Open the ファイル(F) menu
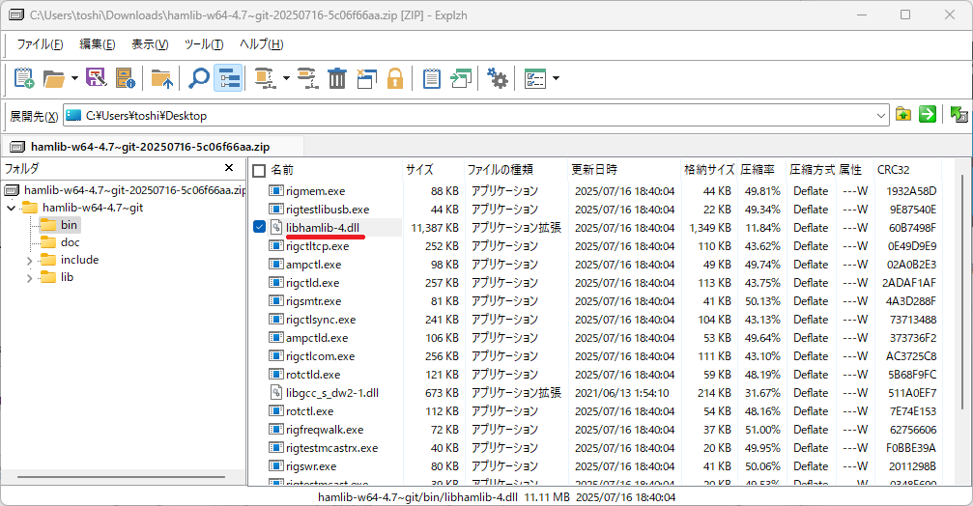 40,44
